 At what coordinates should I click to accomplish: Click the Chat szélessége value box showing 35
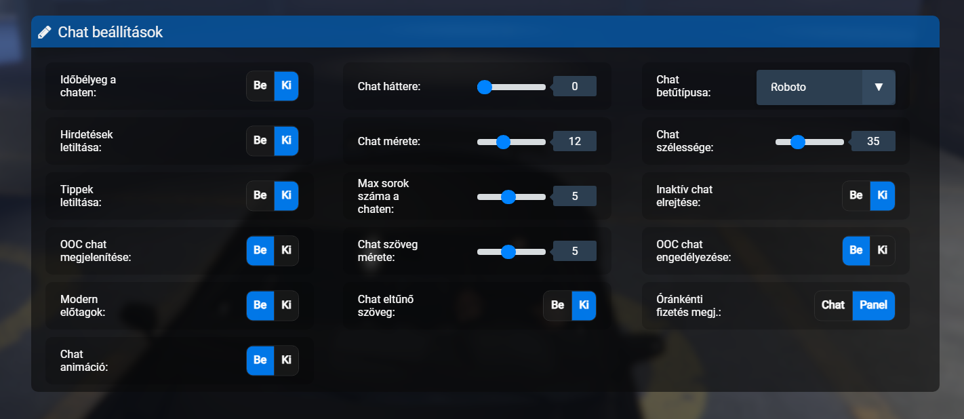pyautogui.click(x=873, y=142)
